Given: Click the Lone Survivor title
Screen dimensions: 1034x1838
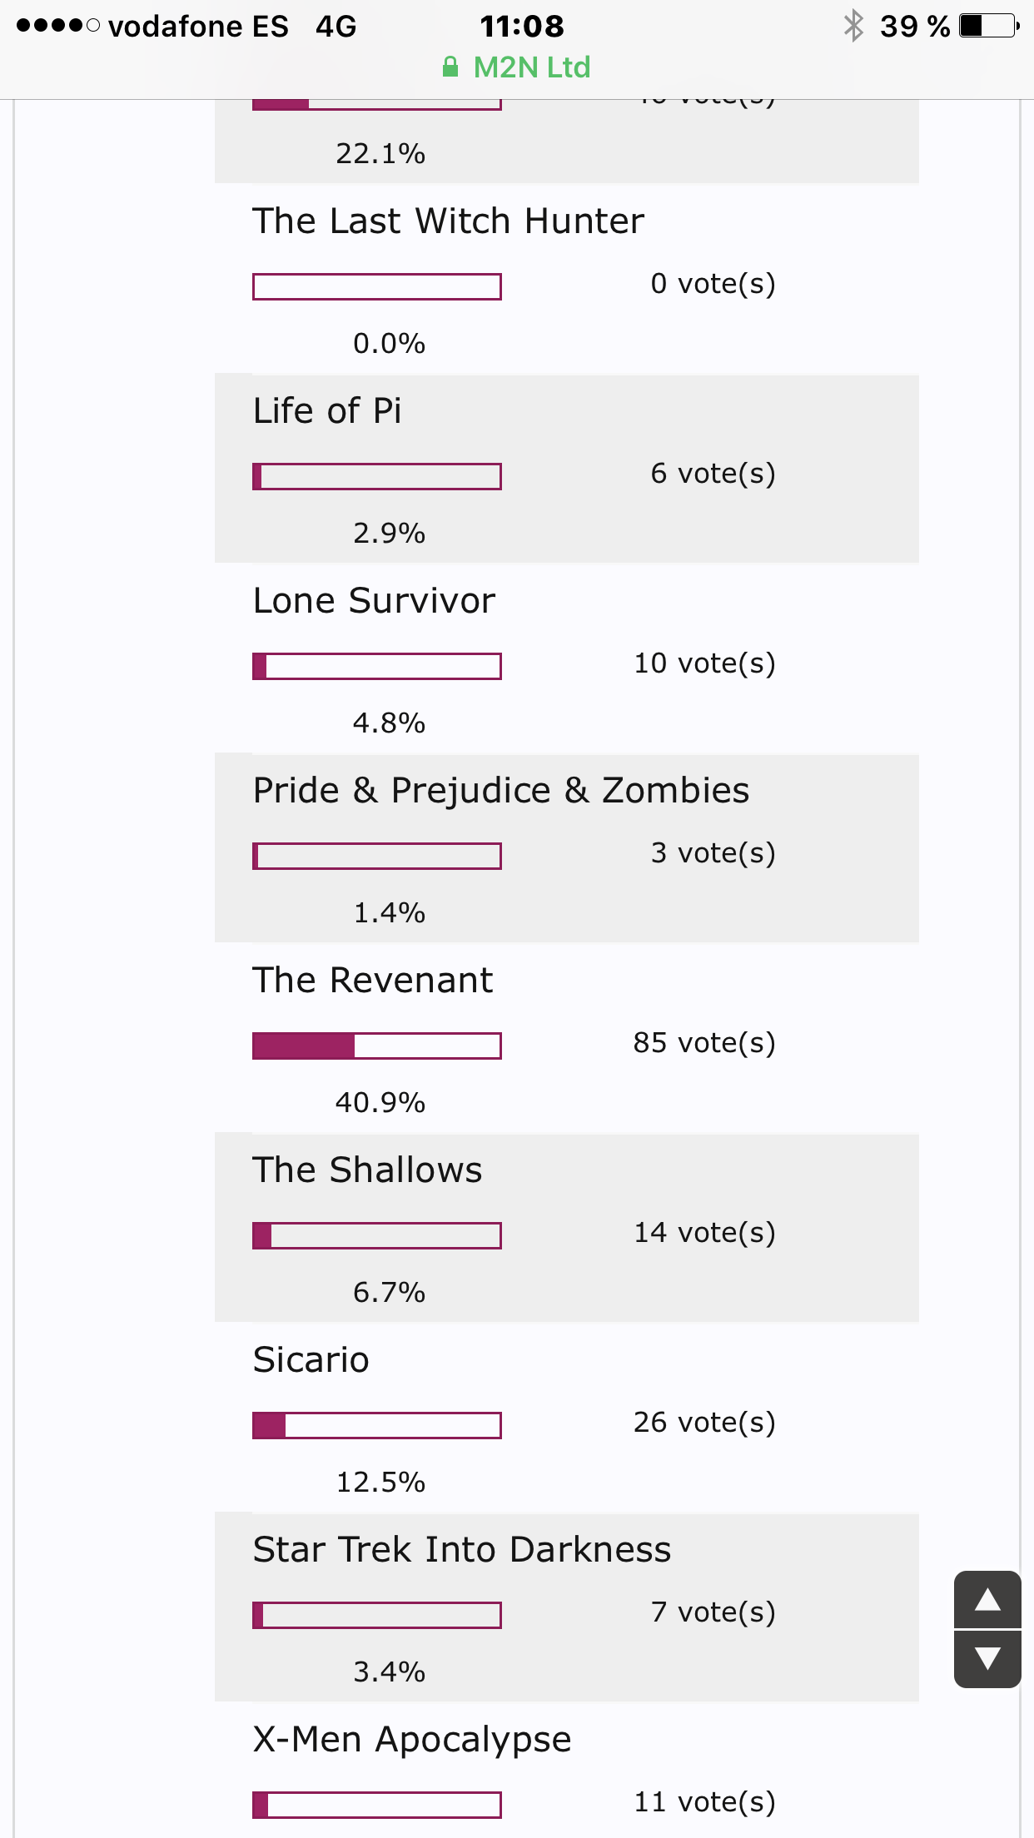Looking at the screenshot, I should tap(374, 601).
